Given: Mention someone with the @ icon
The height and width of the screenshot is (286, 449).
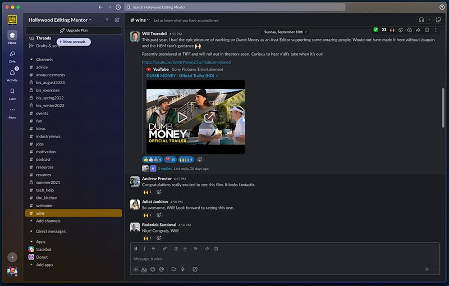Looking at the screenshot, I should tap(162, 269).
